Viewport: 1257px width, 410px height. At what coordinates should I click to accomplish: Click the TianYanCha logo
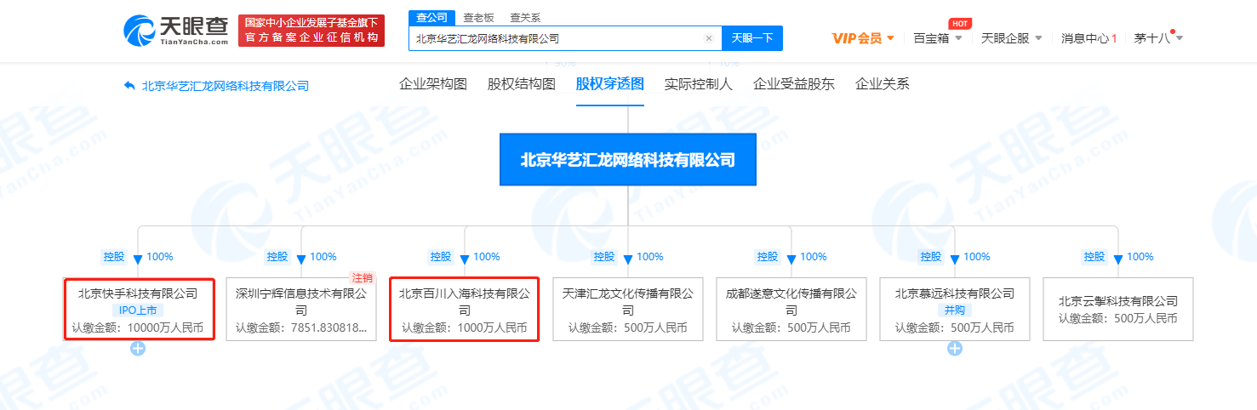tap(176, 31)
